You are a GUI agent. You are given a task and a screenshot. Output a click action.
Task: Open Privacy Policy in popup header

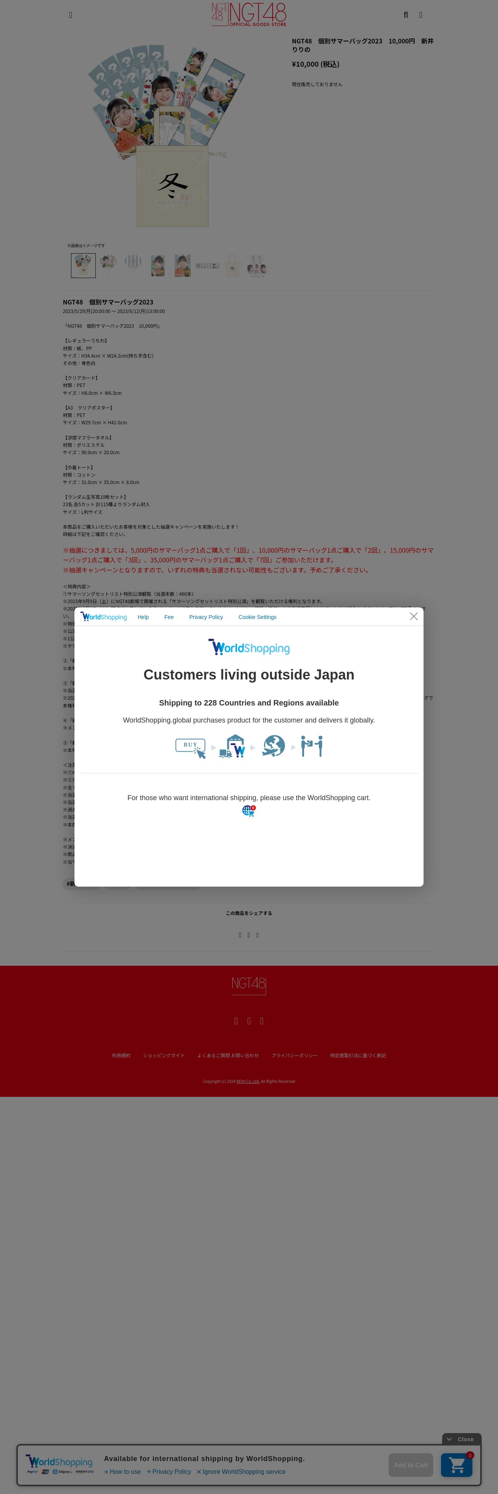click(x=206, y=617)
